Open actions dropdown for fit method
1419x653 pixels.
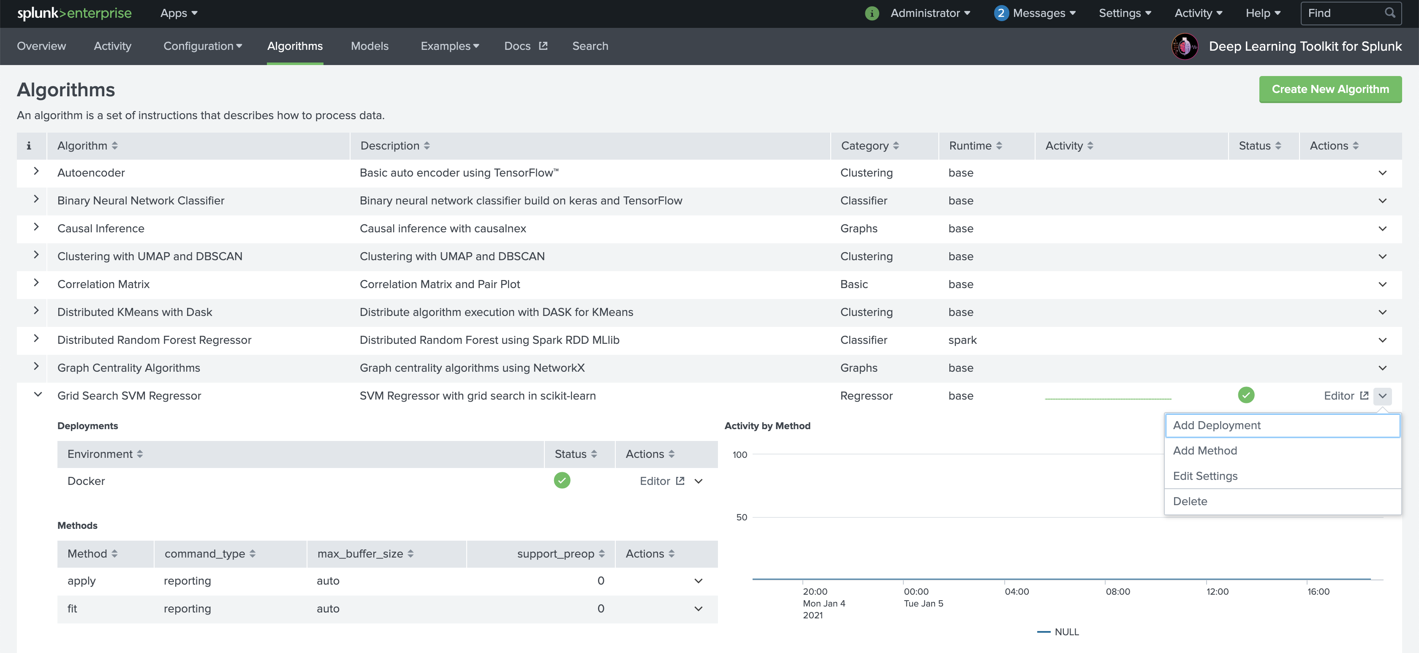click(x=698, y=609)
